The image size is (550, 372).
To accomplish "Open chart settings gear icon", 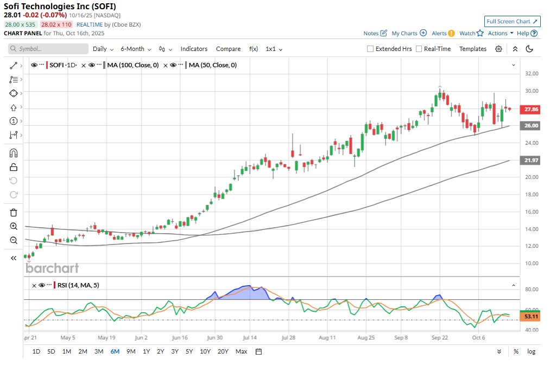I will (498, 49).
